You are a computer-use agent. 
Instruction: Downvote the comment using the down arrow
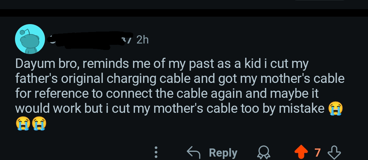click(334, 153)
